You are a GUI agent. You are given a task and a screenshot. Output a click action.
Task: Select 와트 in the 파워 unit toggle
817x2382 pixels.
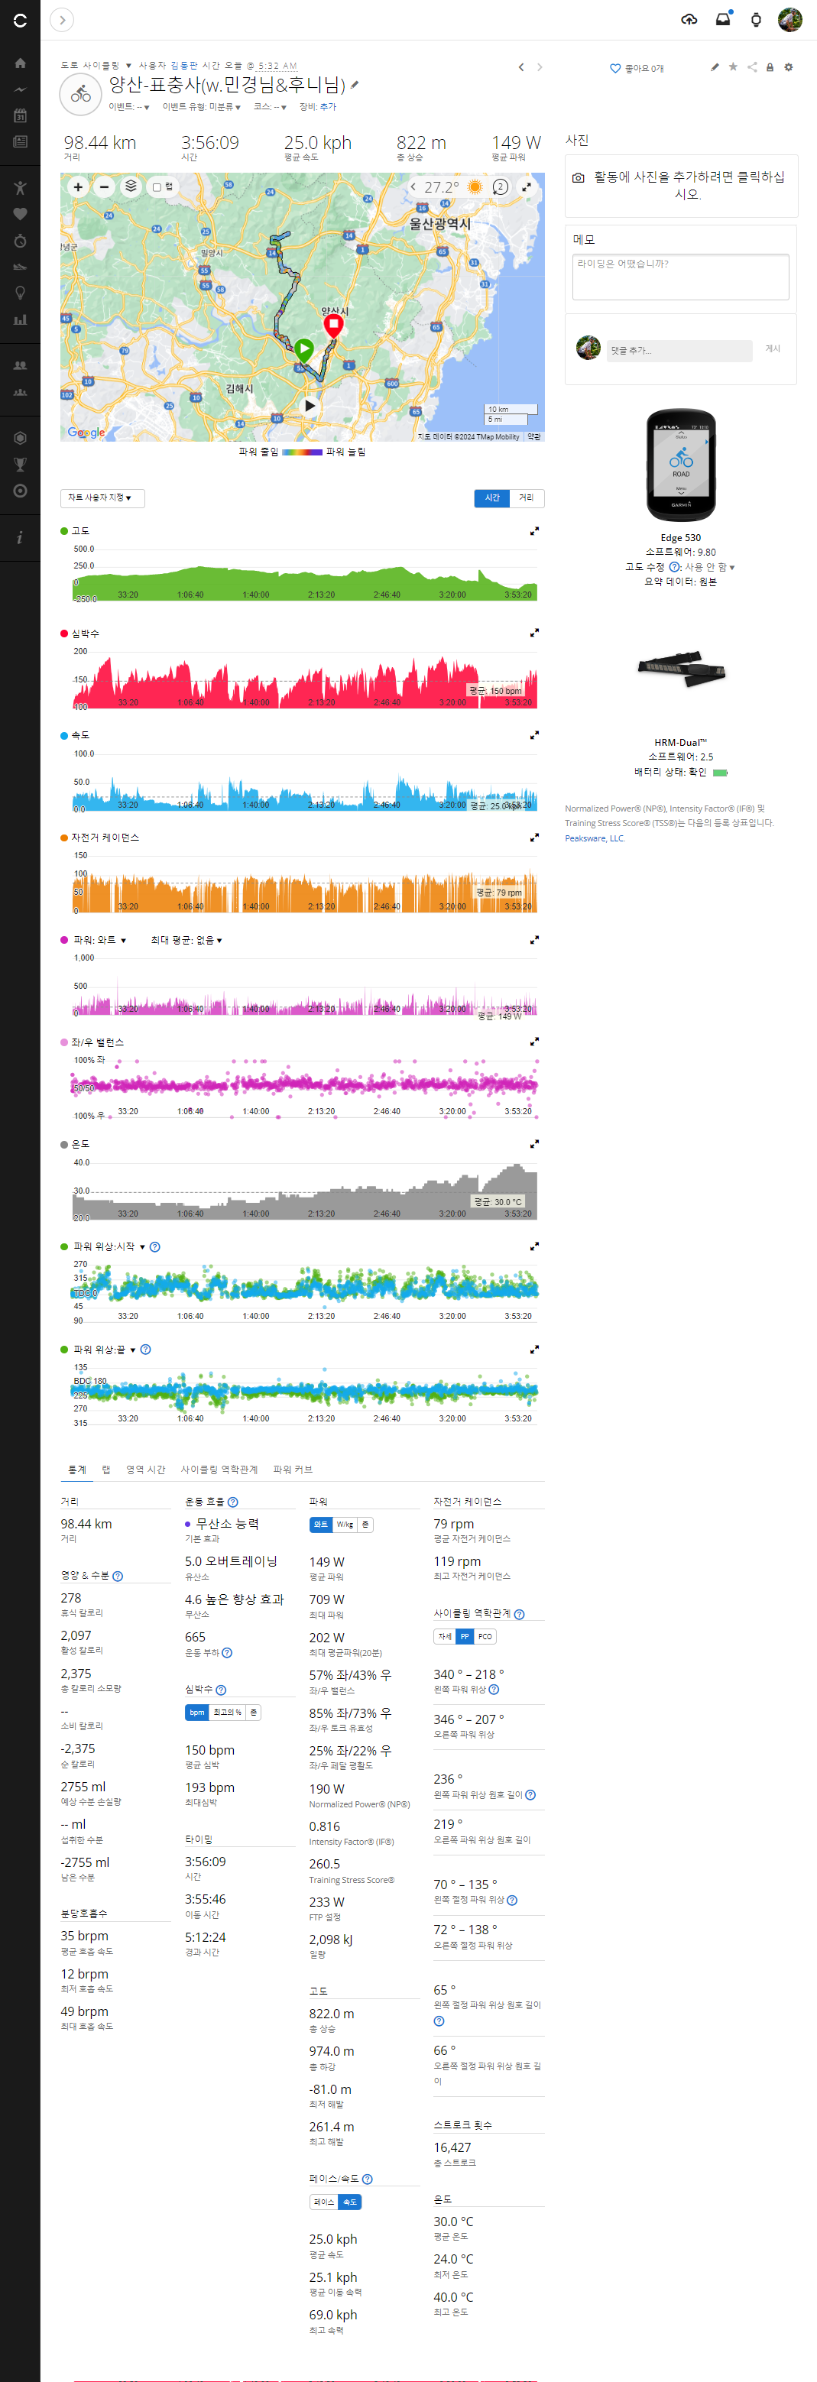click(x=321, y=1525)
